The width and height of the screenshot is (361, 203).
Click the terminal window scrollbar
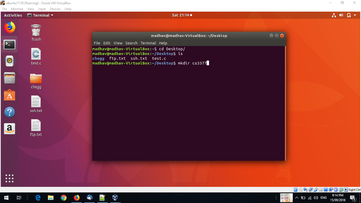coord(286,103)
